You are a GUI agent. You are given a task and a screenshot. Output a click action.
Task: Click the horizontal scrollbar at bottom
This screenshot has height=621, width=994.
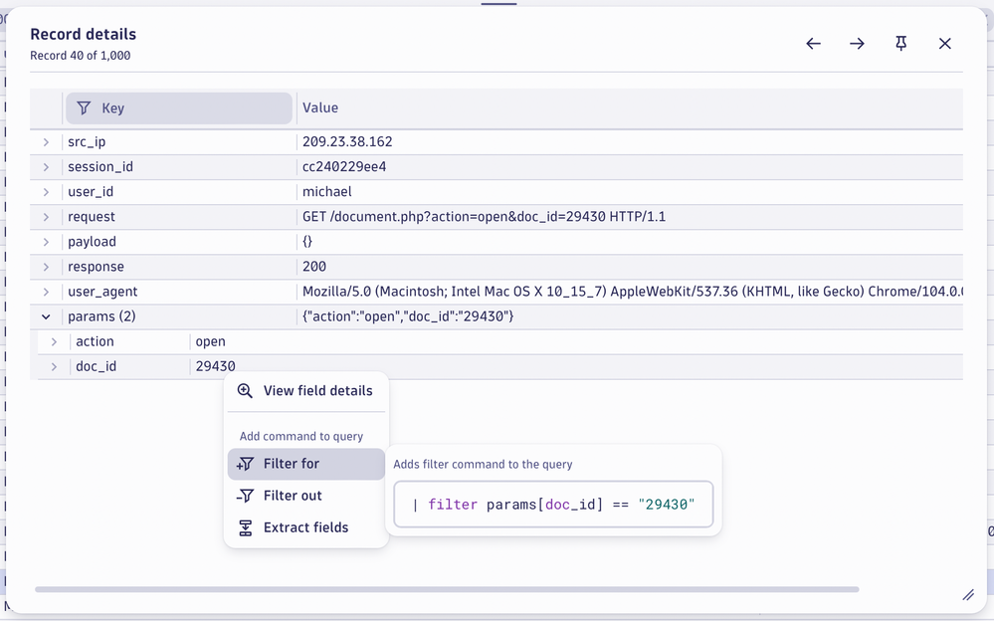click(447, 589)
